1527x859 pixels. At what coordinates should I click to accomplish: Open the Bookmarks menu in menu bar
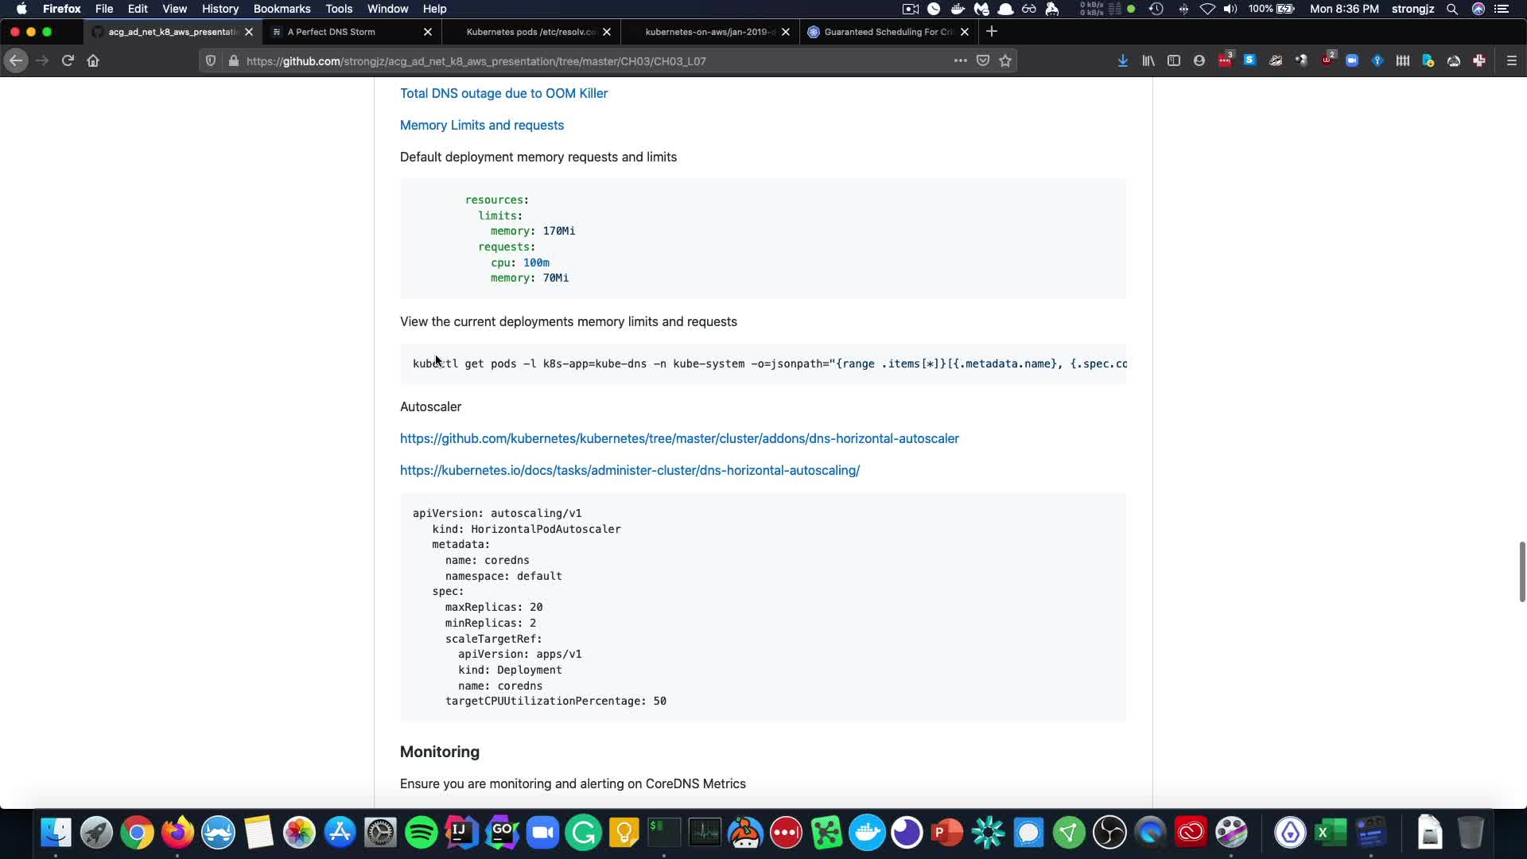point(282,9)
